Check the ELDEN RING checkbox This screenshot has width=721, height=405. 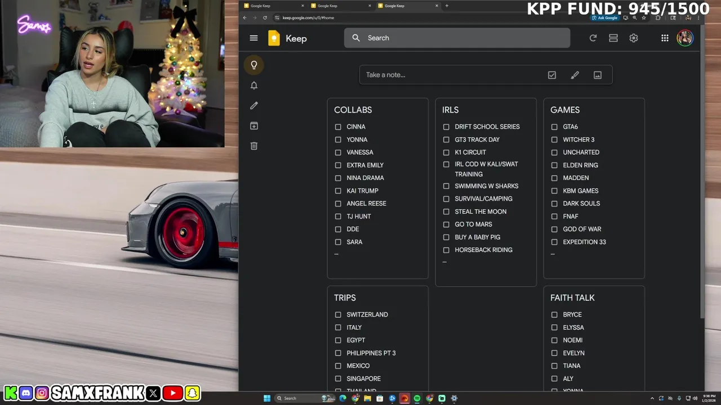pos(554,165)
